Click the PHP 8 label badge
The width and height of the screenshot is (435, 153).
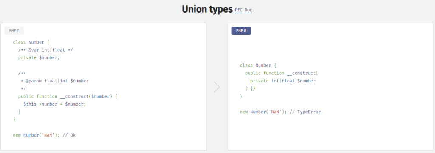tap(241, 31)
